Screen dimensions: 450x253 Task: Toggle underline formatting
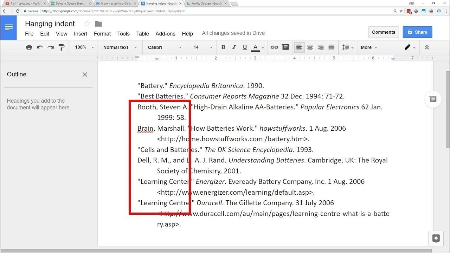(245, 47)
